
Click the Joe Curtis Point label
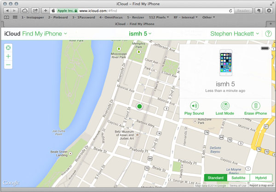pos(58,133)
